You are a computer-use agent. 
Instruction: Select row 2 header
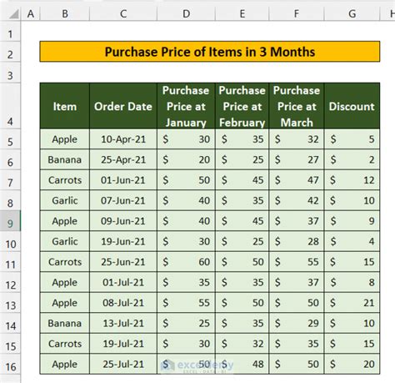tap(10, 52)
